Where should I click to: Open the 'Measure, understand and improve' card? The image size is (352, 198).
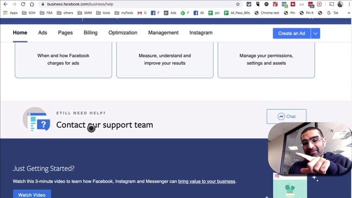tap(165, 60)
